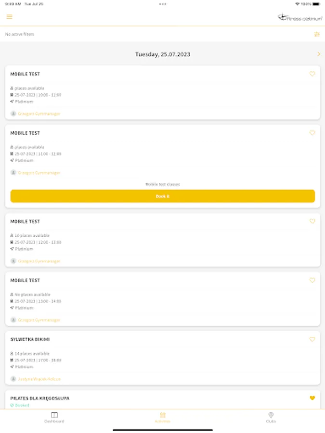This screenshot has height=433, width=325.
Task: Select the Activities tab
Action: (163, 417)
